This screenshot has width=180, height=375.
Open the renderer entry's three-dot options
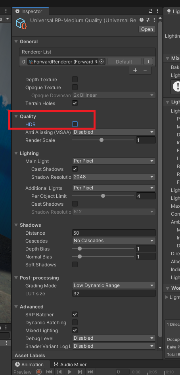tap(148, 62)
